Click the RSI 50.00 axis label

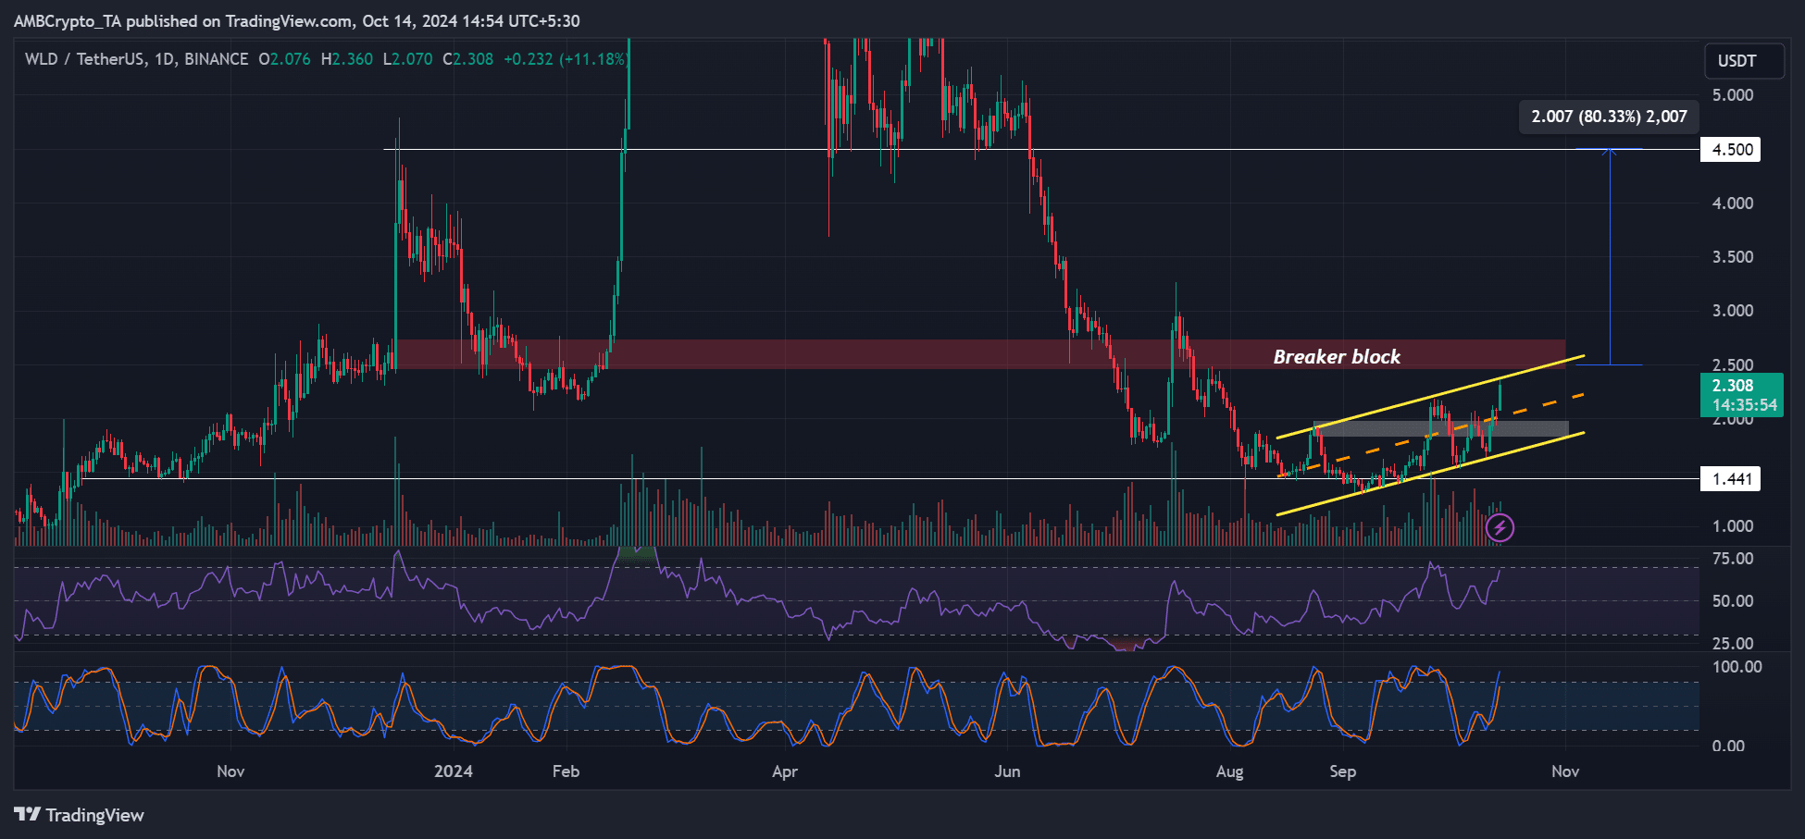1733,601
